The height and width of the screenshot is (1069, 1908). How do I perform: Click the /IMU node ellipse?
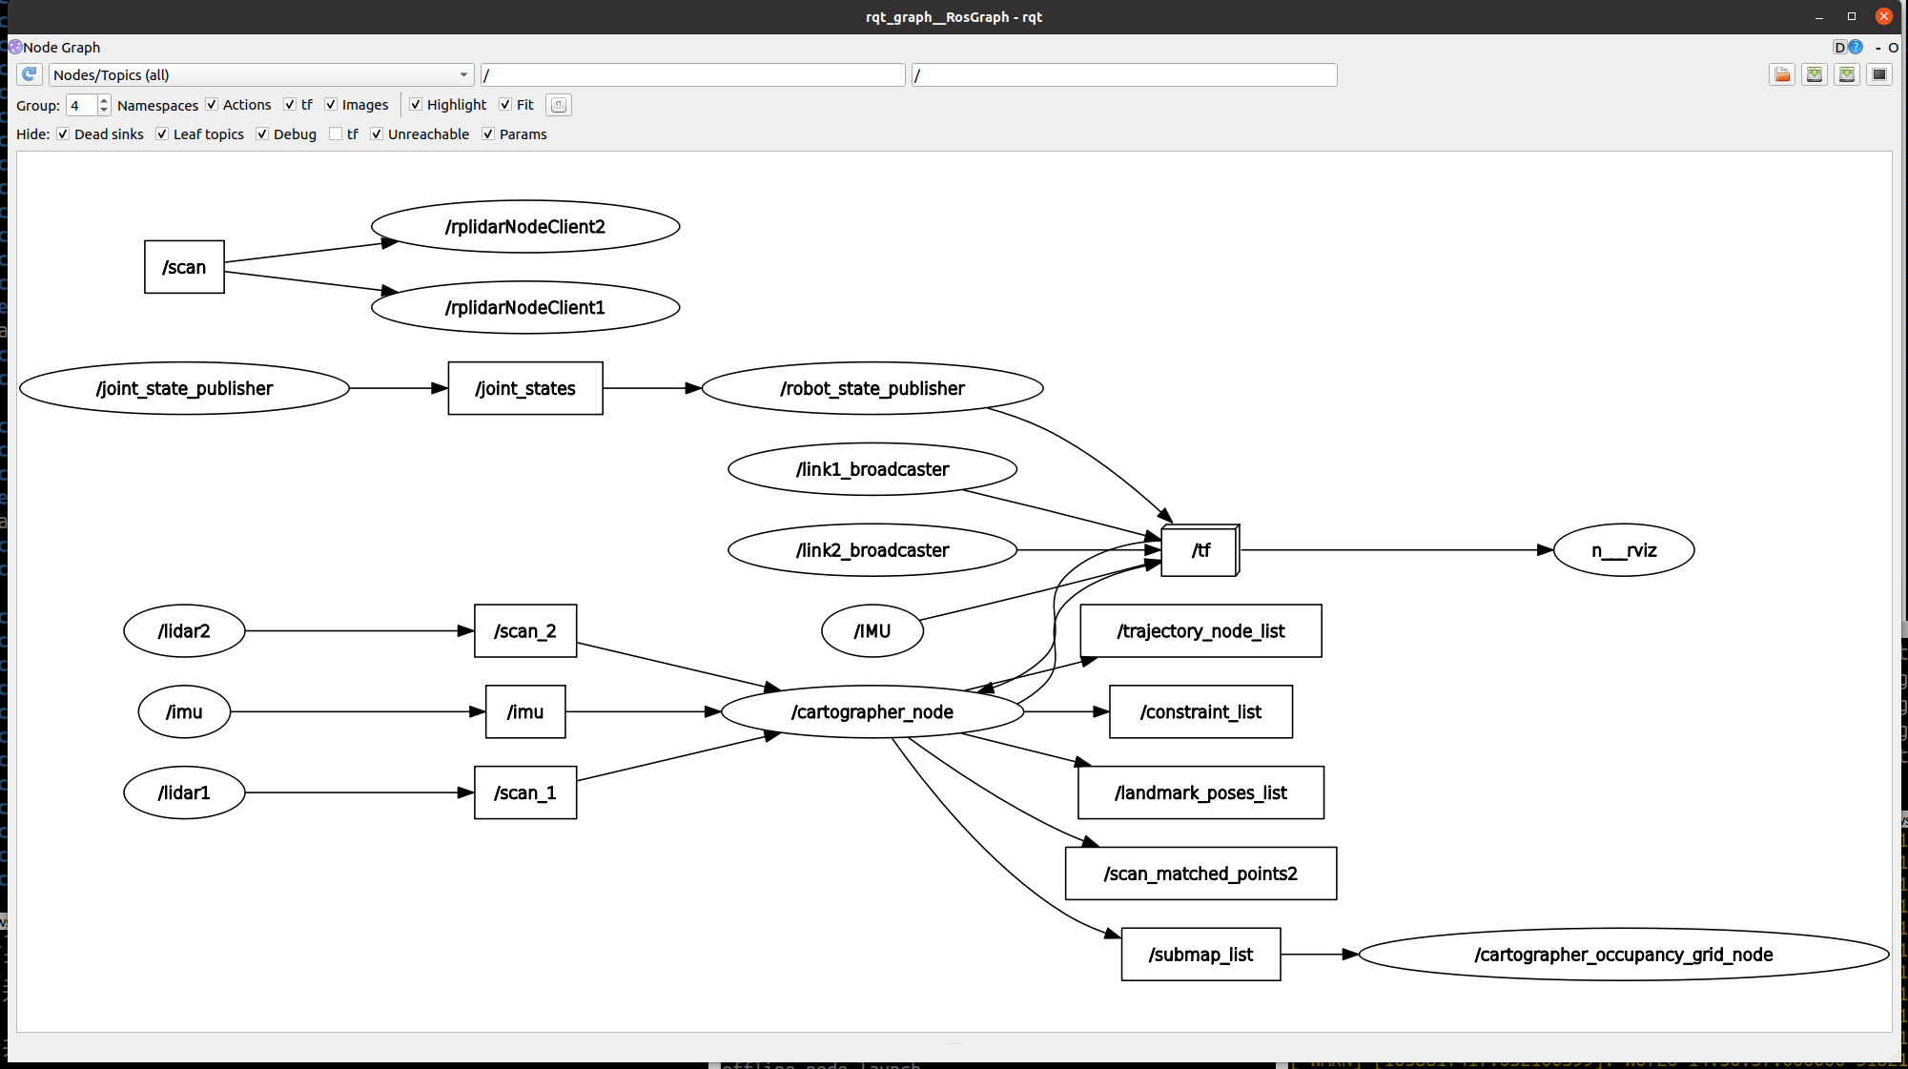[x=872, y=631]
